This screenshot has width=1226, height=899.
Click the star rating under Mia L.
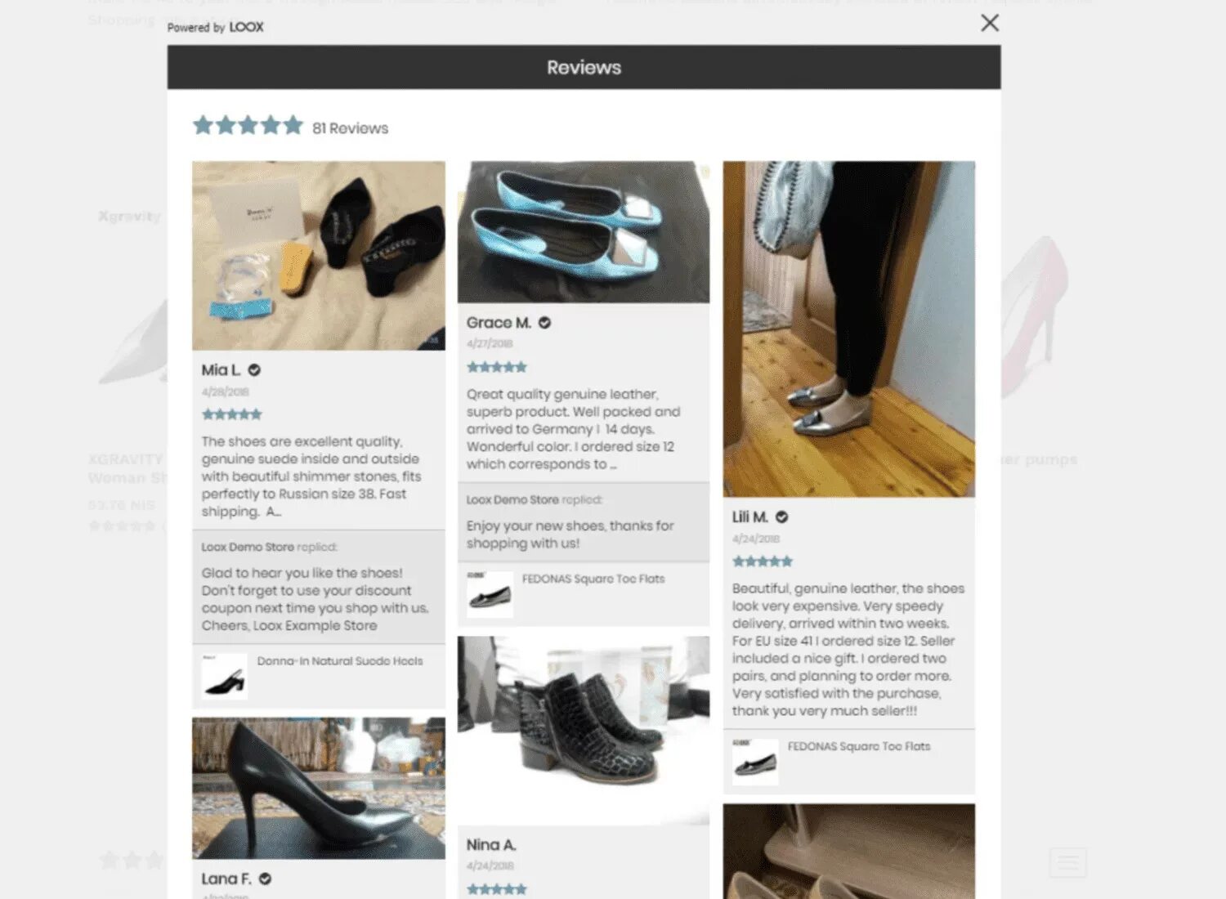[x=232, y=414]
